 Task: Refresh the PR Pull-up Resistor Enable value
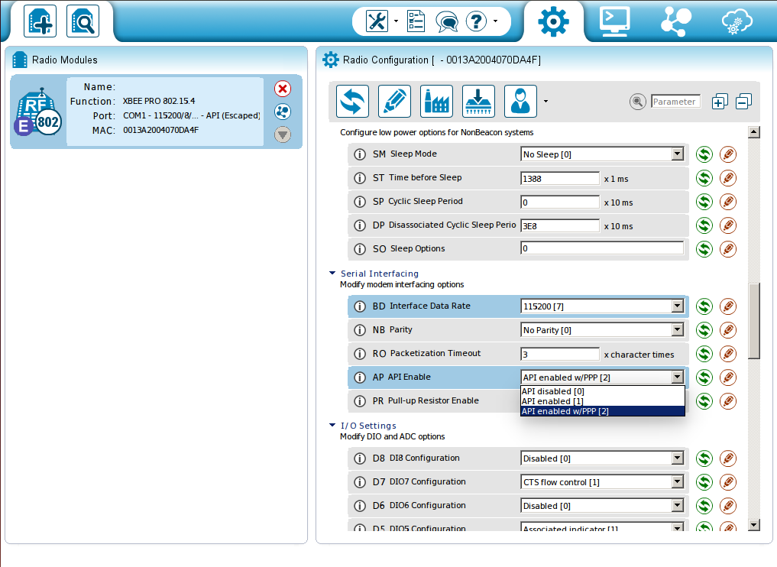pos(704,401)
